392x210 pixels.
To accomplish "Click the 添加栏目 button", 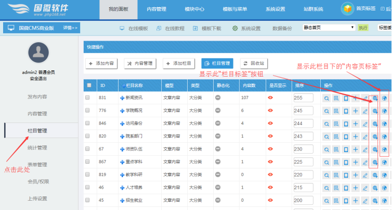I will [x=178, y=63].
